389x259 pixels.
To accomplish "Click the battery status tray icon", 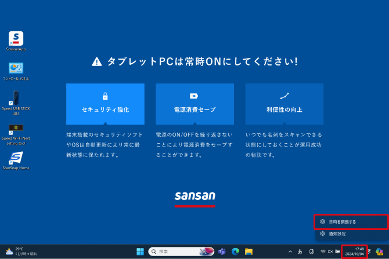I will tap(337, 251).
